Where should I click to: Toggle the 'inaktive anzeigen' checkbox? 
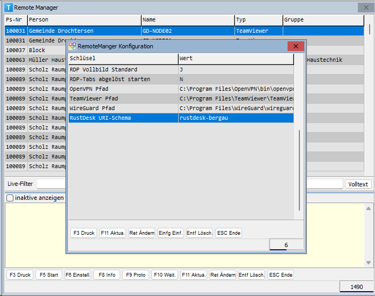tap(10, 198)
